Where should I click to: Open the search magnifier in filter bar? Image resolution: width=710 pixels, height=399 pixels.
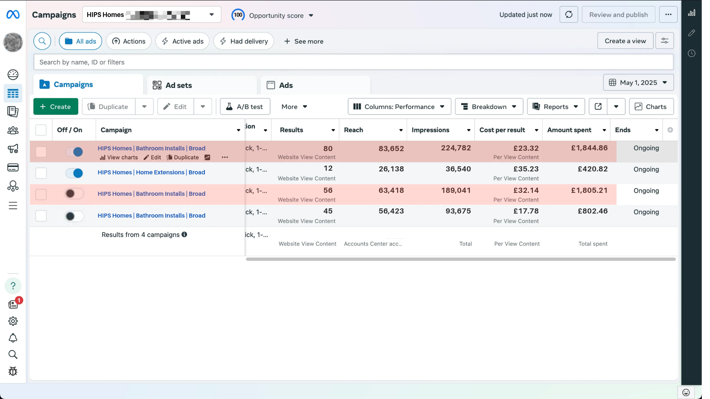42,41
